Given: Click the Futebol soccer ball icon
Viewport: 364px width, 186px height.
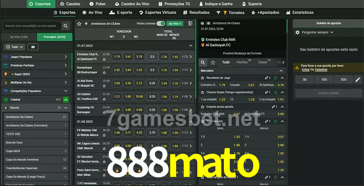Looking at the screenshot, I should tap(6, 100).
